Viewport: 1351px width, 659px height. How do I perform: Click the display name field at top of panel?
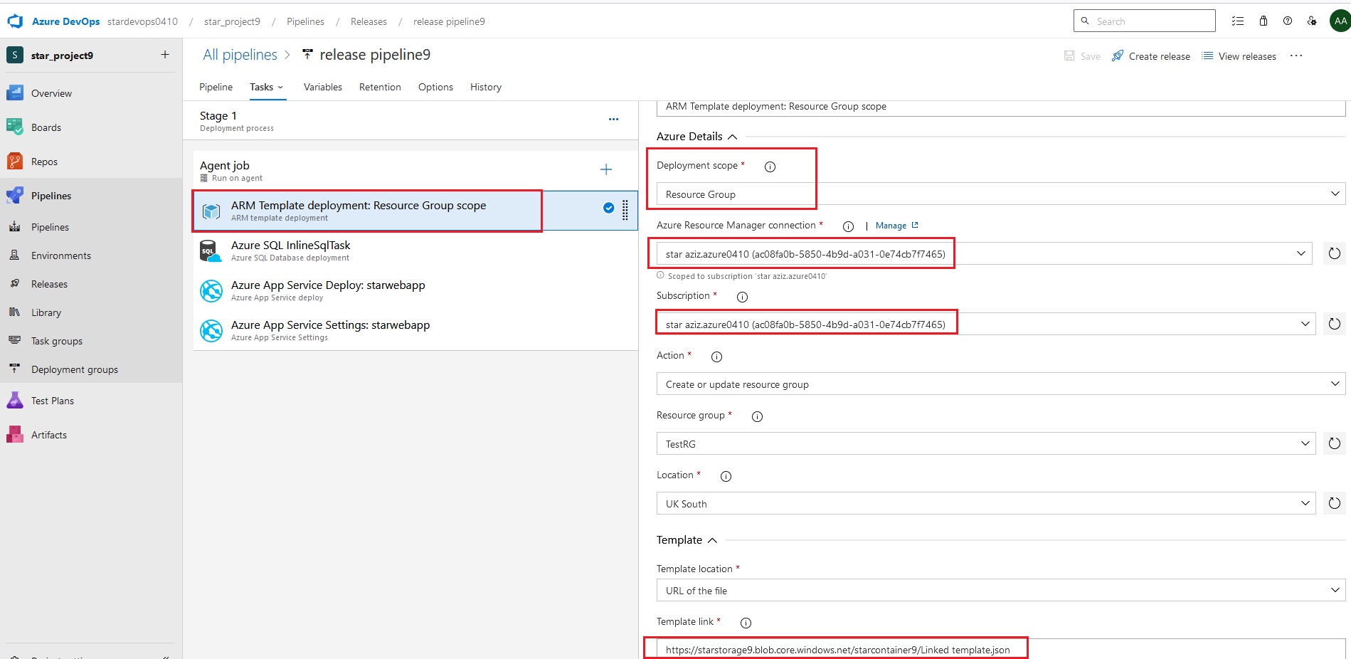[x=1001, y=107]
